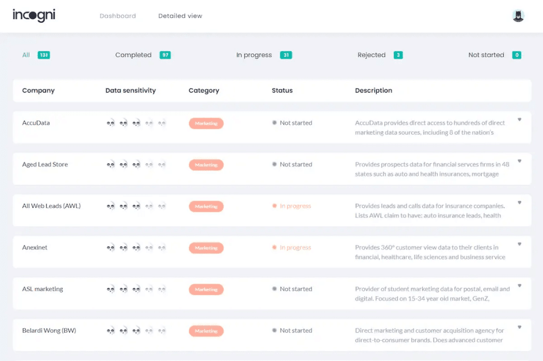
Task: Switch to the Dashboard tab
Action: [x=118, y=16]
